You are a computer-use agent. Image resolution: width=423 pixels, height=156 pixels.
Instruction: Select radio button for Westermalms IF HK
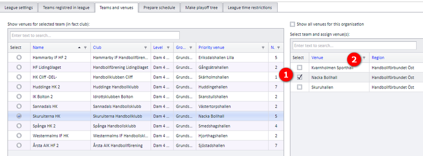19,136
